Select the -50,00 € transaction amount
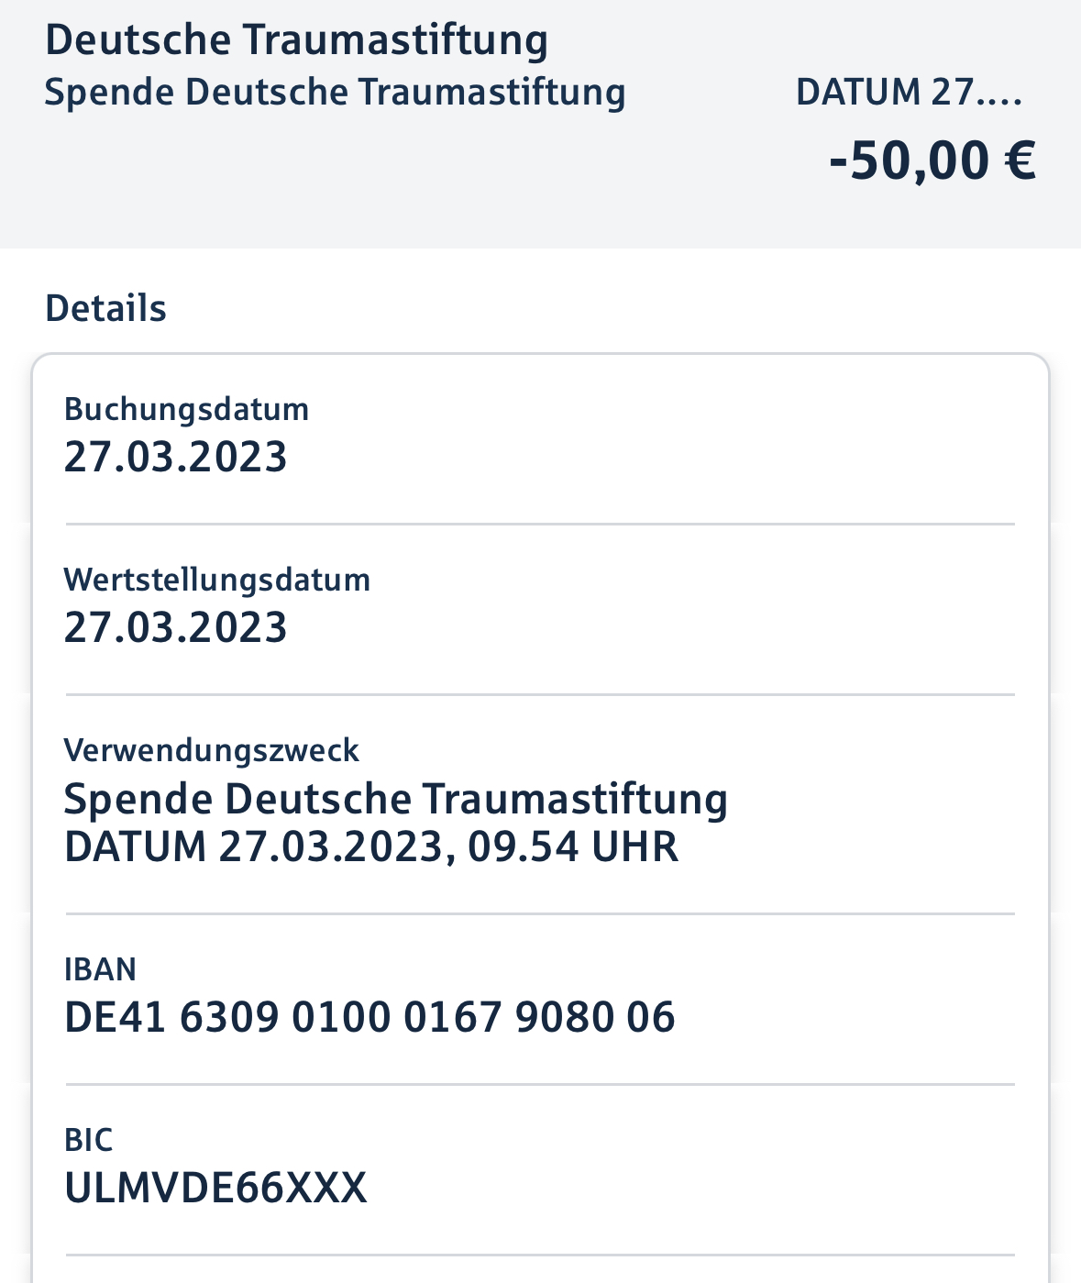This screenshot has width=1081, height=1283. click(x=932, y=160)
